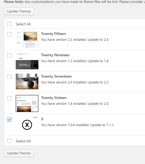Click the Twenty Nineteen theme title
The image size is (145, 164).
55,55
